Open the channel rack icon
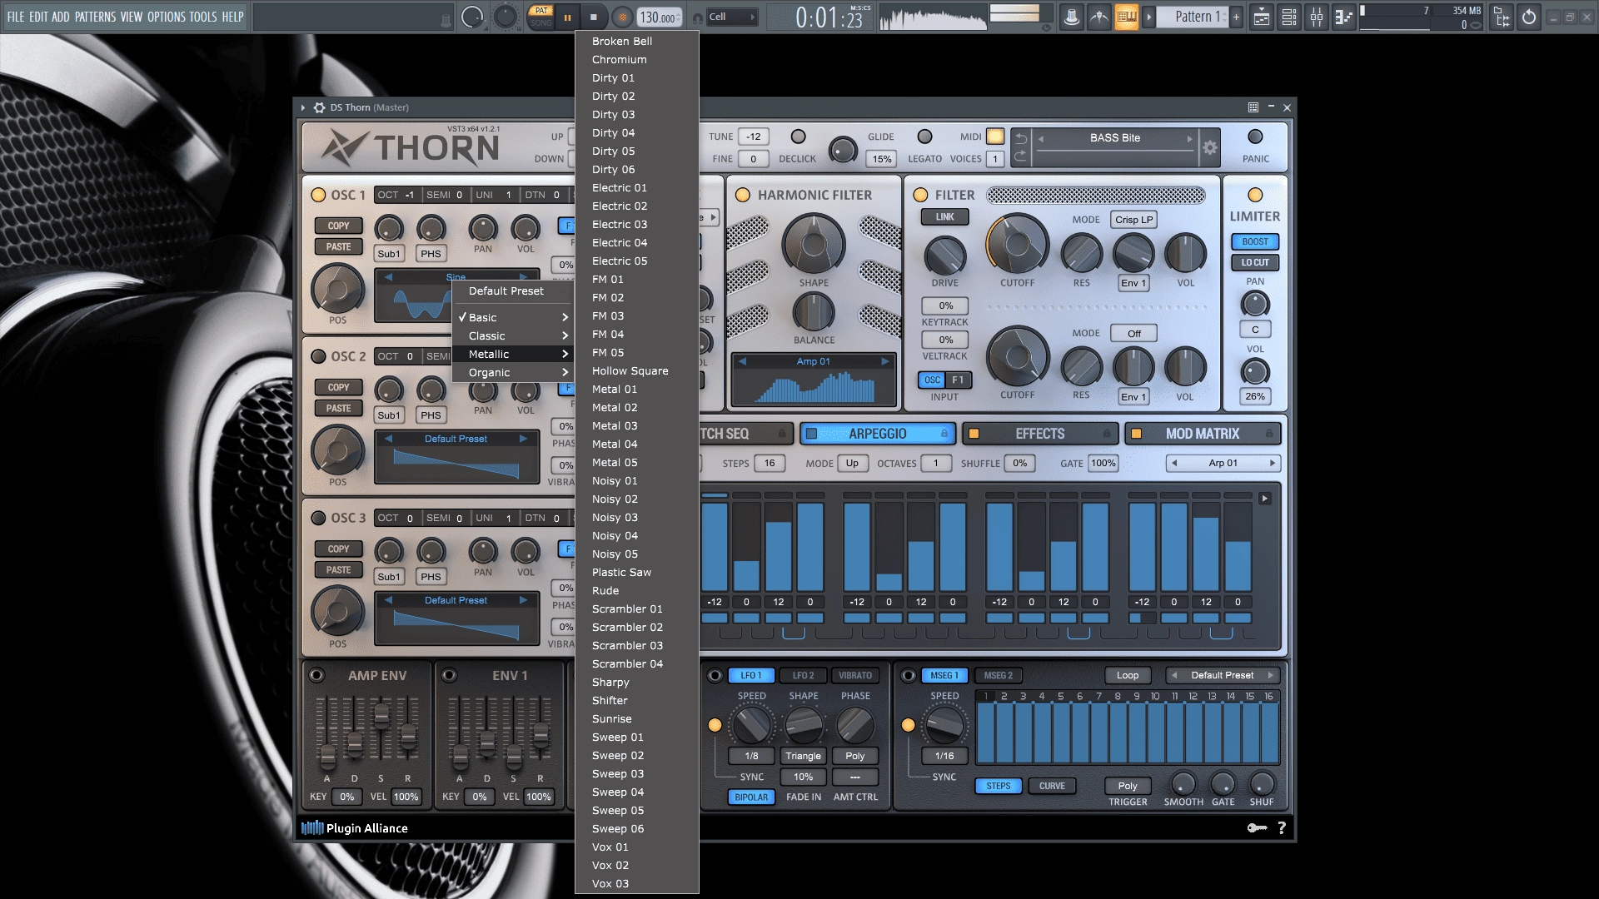 coord(1289,17)
